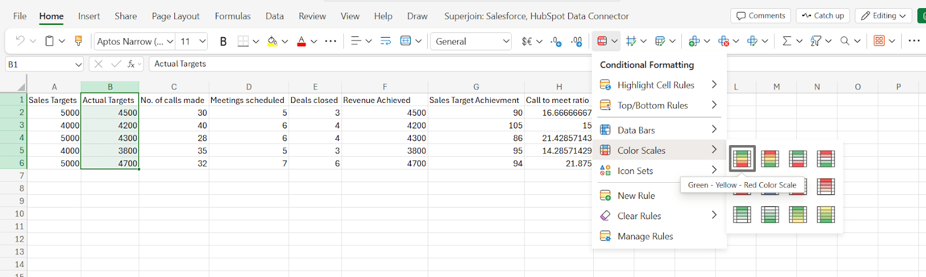Click Conditional Formatting toolbar icon

[602, 41]
